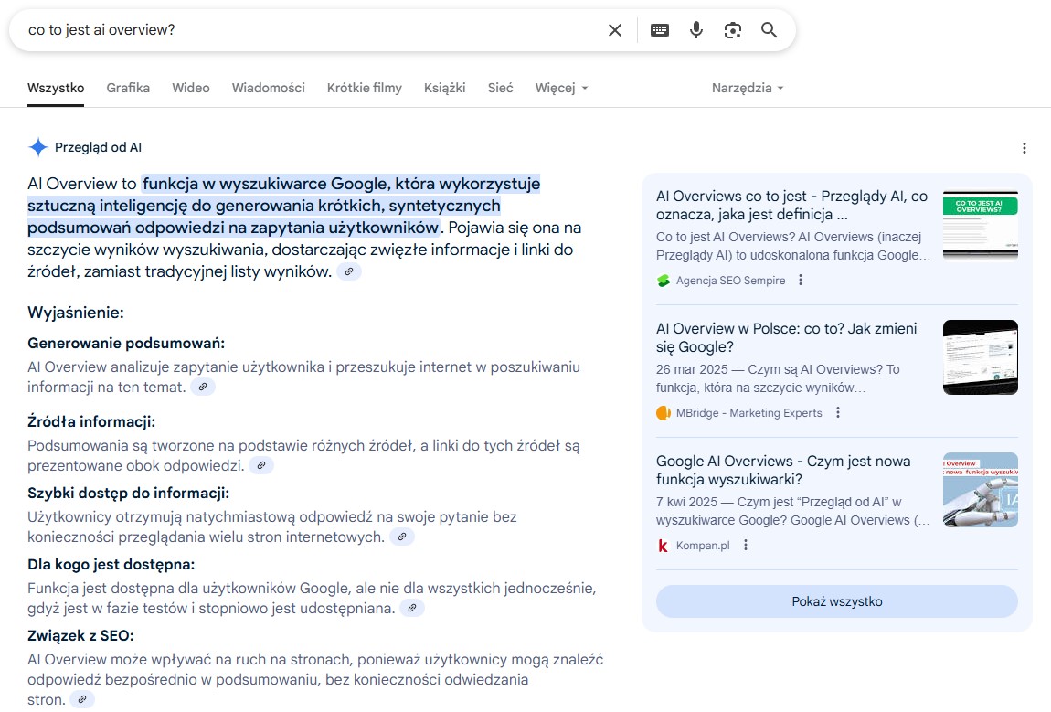Click the Pokaż wszystko button

(836, 601)
